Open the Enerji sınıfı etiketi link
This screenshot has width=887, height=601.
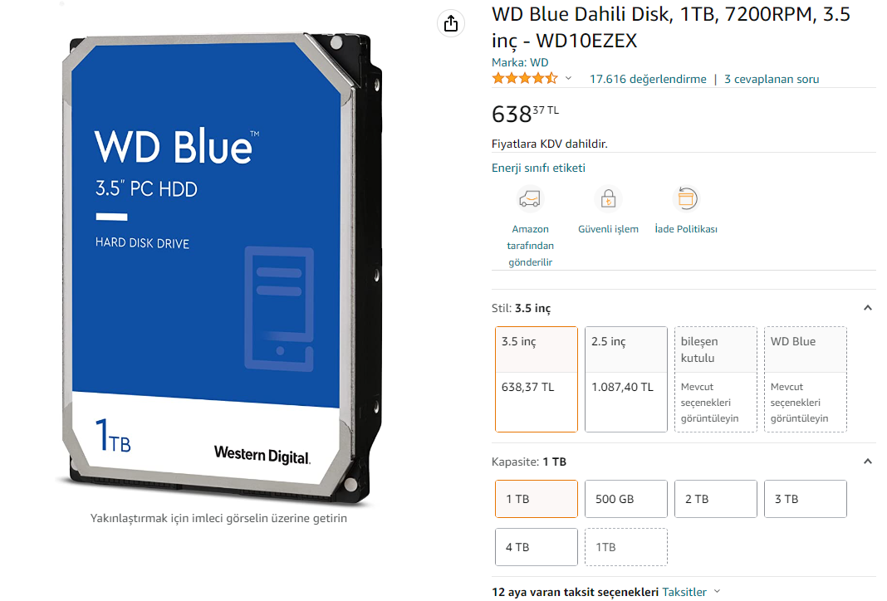pos(538,168)
